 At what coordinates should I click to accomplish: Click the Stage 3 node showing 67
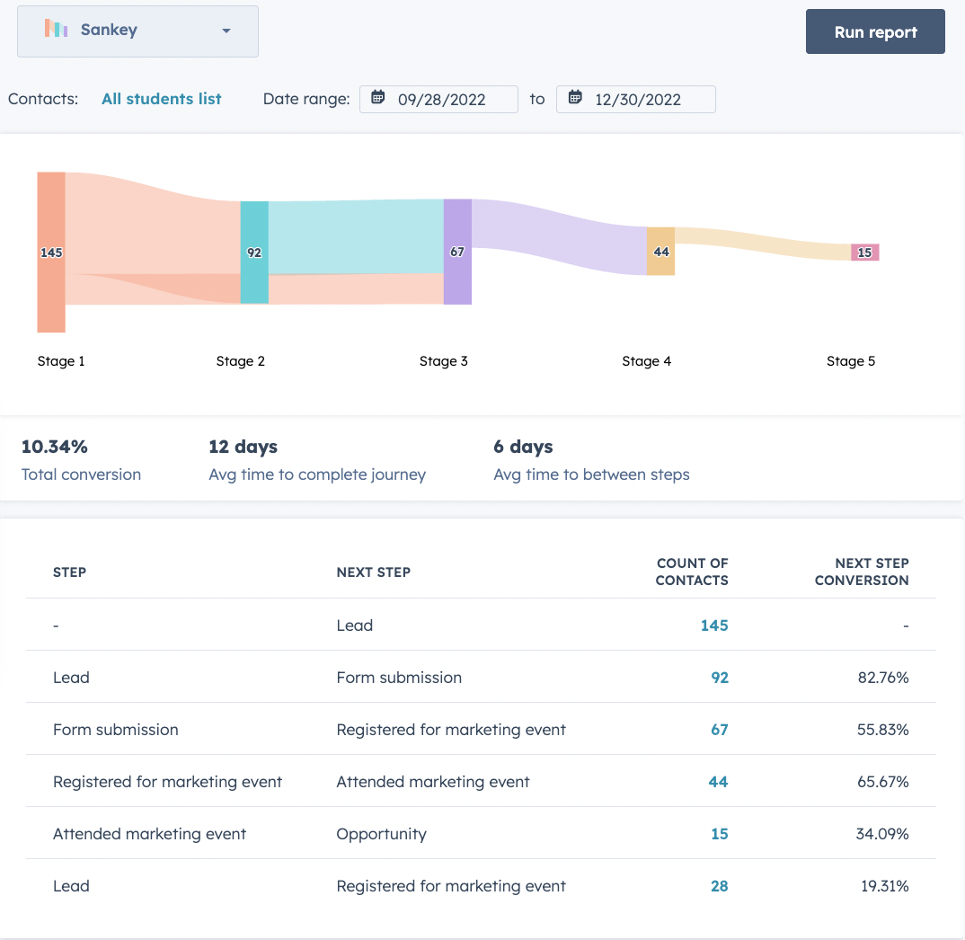pyautogui.click(x=457, y=252)
